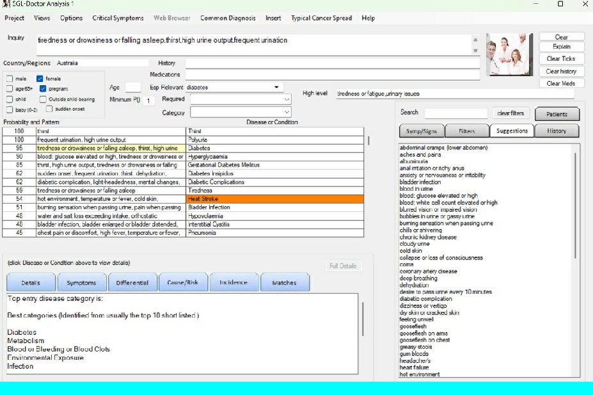
Task: Tick the baby (0-2) checkbox
Action: tap(10, 109)
